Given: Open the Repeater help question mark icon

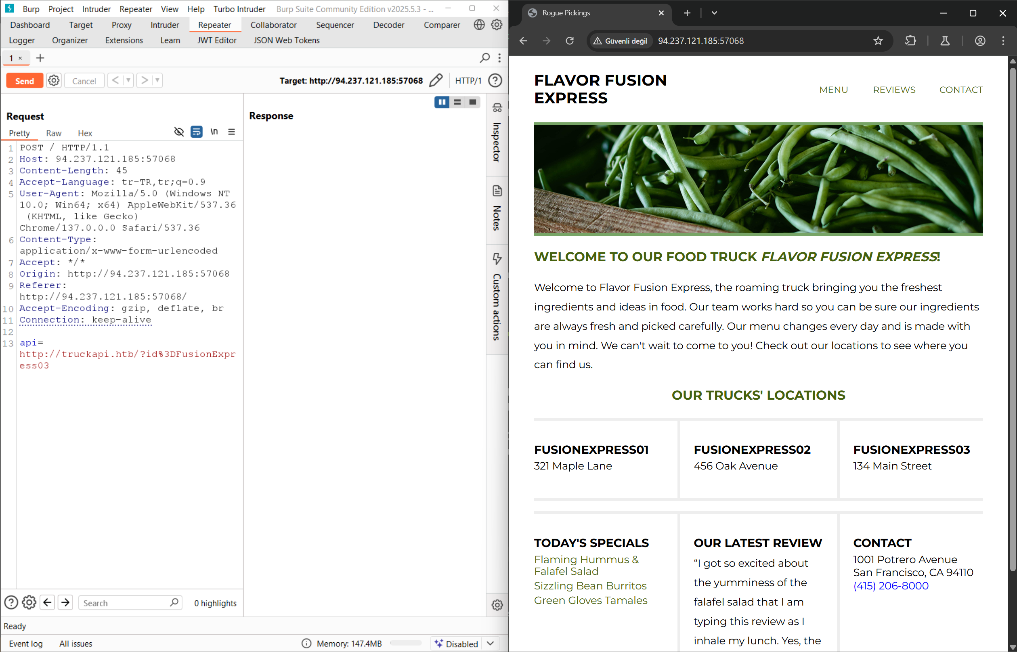Looking at the screenshot, I should [495, 80].
